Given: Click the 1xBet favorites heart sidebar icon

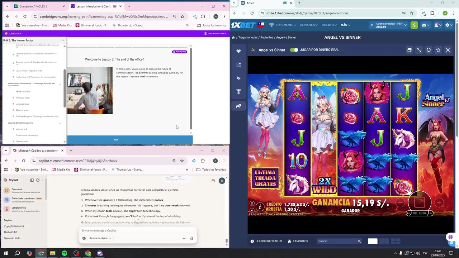Looking at the screenshot, I should coord(238,51).
